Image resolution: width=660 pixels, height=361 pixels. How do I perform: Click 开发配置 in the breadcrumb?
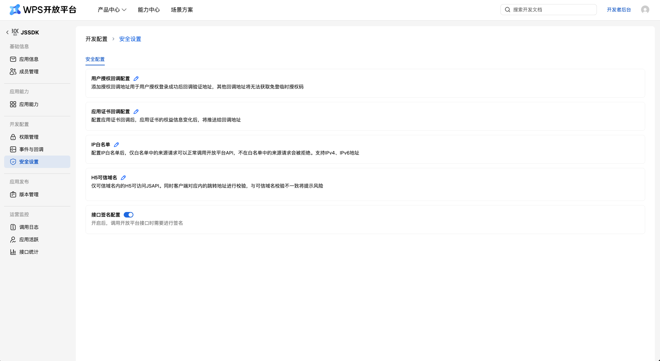click(97, 39)
